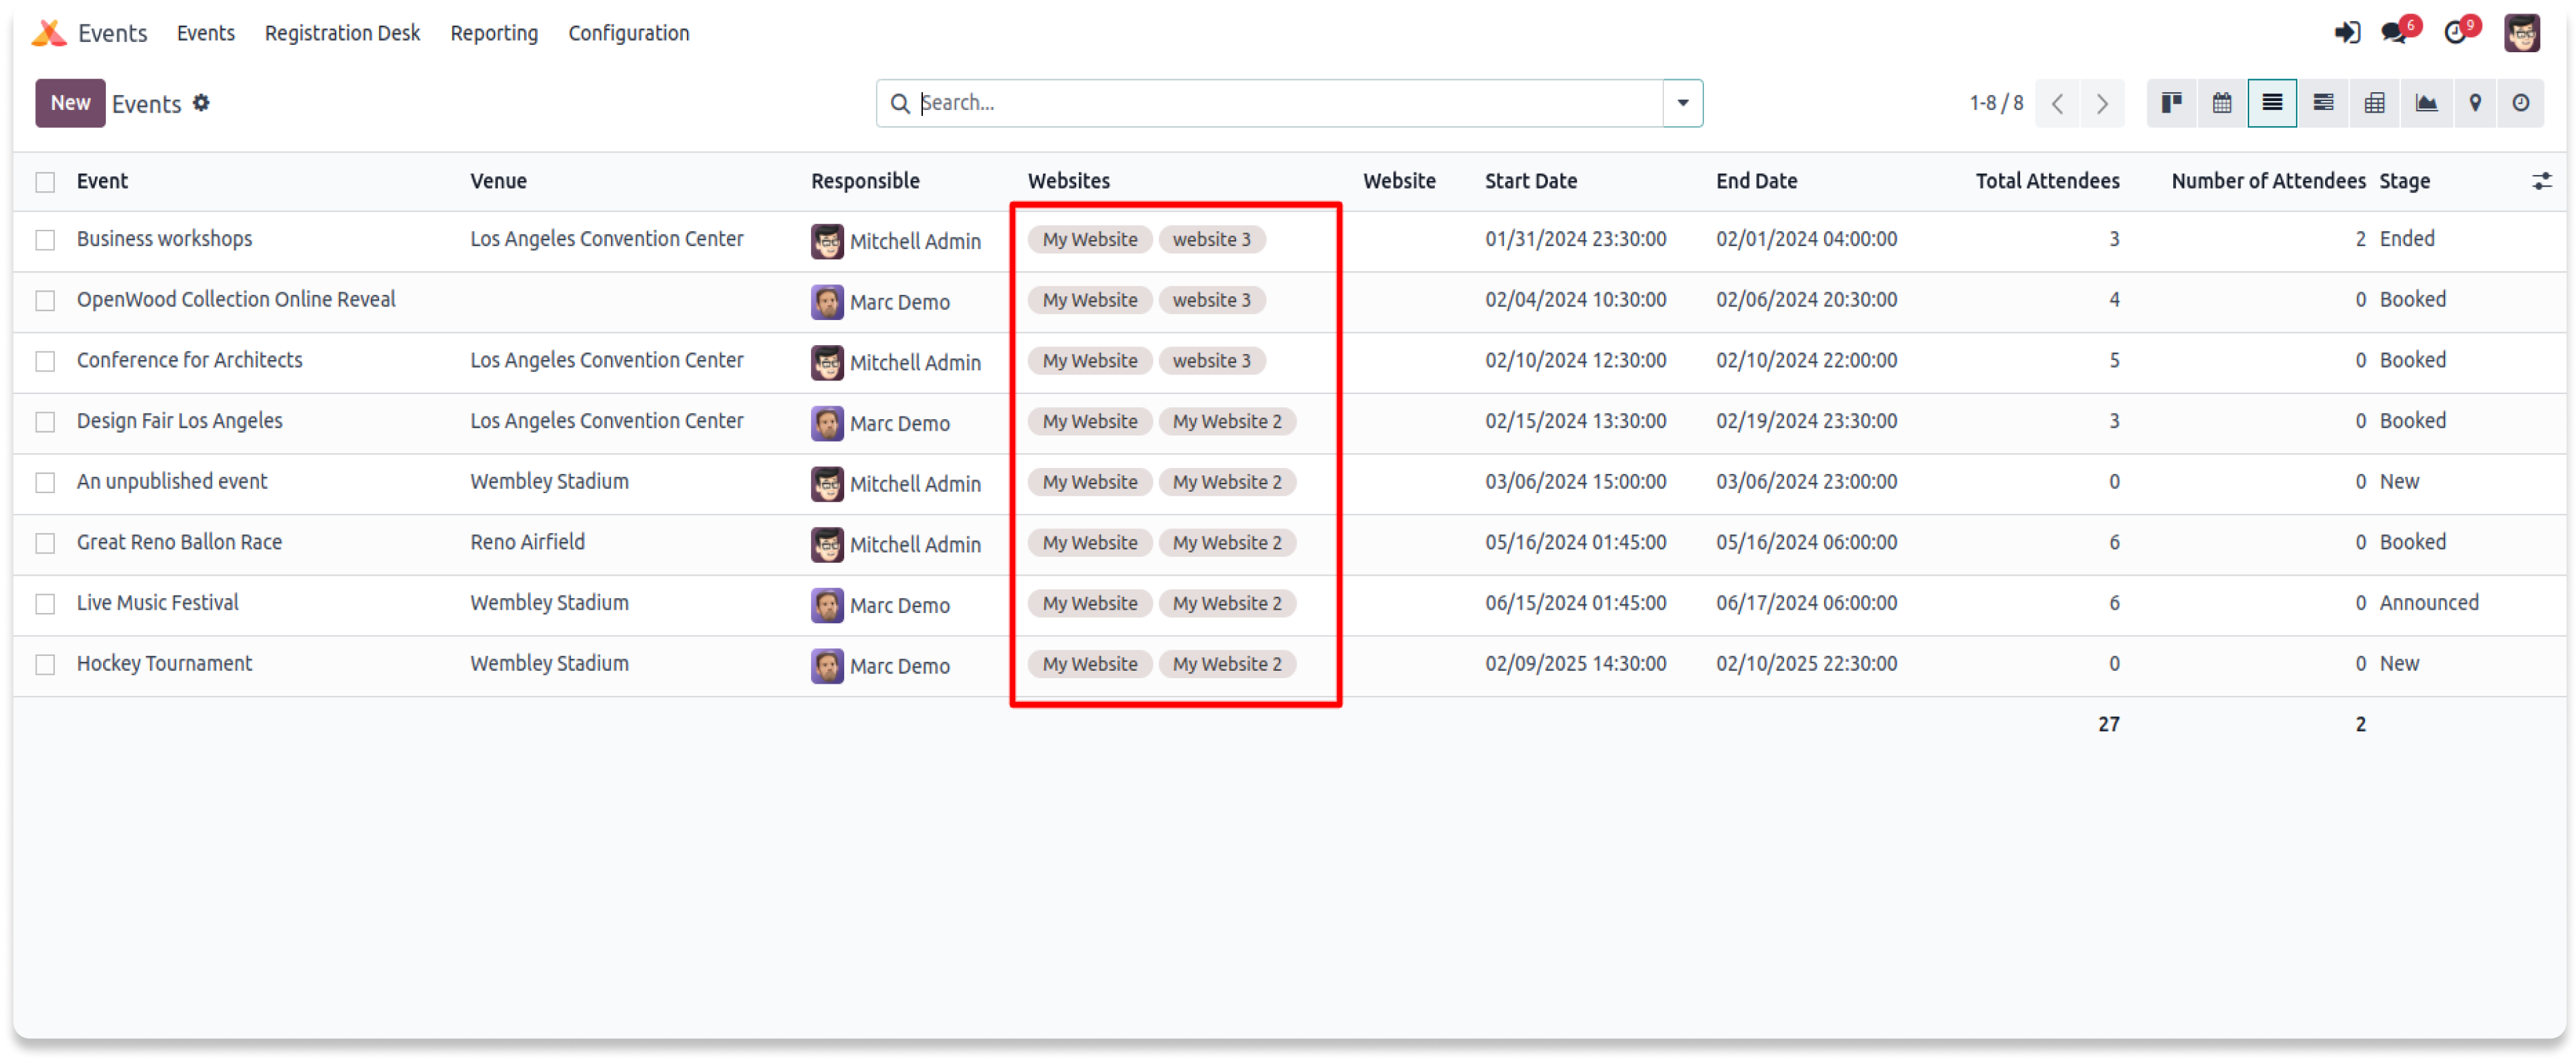Check the Hockey Tournament checkbox

click(45, 665)
